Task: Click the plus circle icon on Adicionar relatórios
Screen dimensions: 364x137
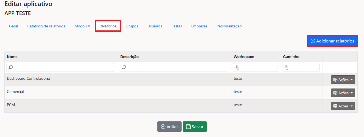Action: point(313,41)
